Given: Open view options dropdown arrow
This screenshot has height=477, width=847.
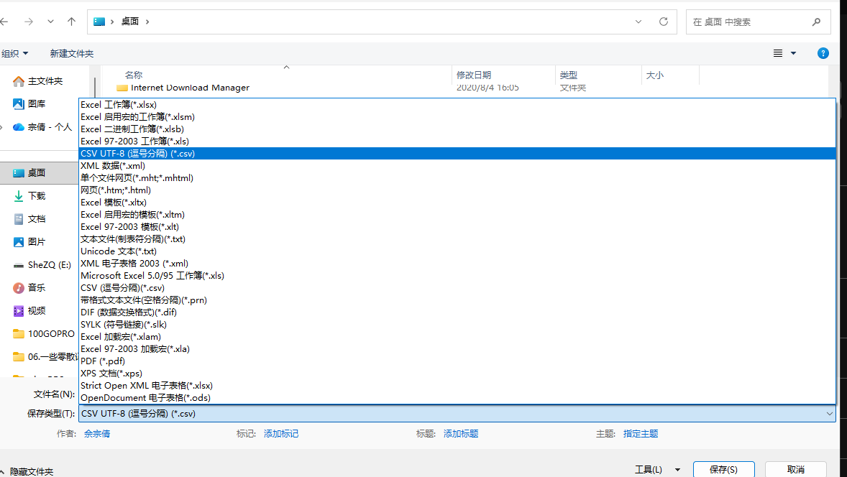Looking at the screenshot, I should [x=794, y=53].
